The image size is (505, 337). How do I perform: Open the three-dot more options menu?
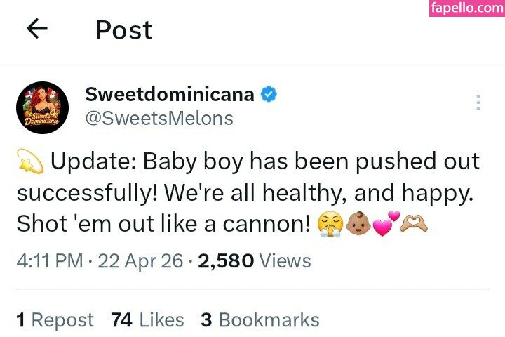point(478,103)
